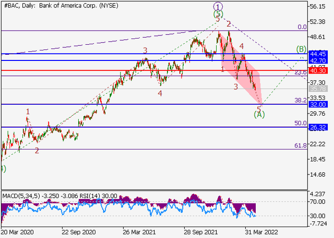Viewport: 334px width, 238px height.
Task: Click the 70.00 level on indicator axis
Action: (x=317, y=202)
